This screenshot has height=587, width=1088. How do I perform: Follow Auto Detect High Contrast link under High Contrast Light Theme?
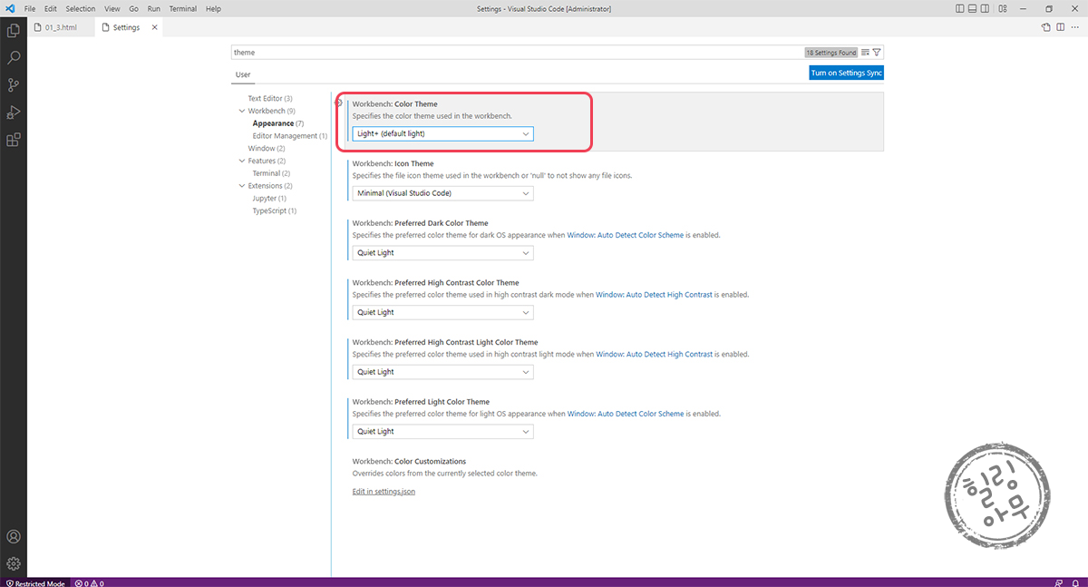(x=654, y=355)
